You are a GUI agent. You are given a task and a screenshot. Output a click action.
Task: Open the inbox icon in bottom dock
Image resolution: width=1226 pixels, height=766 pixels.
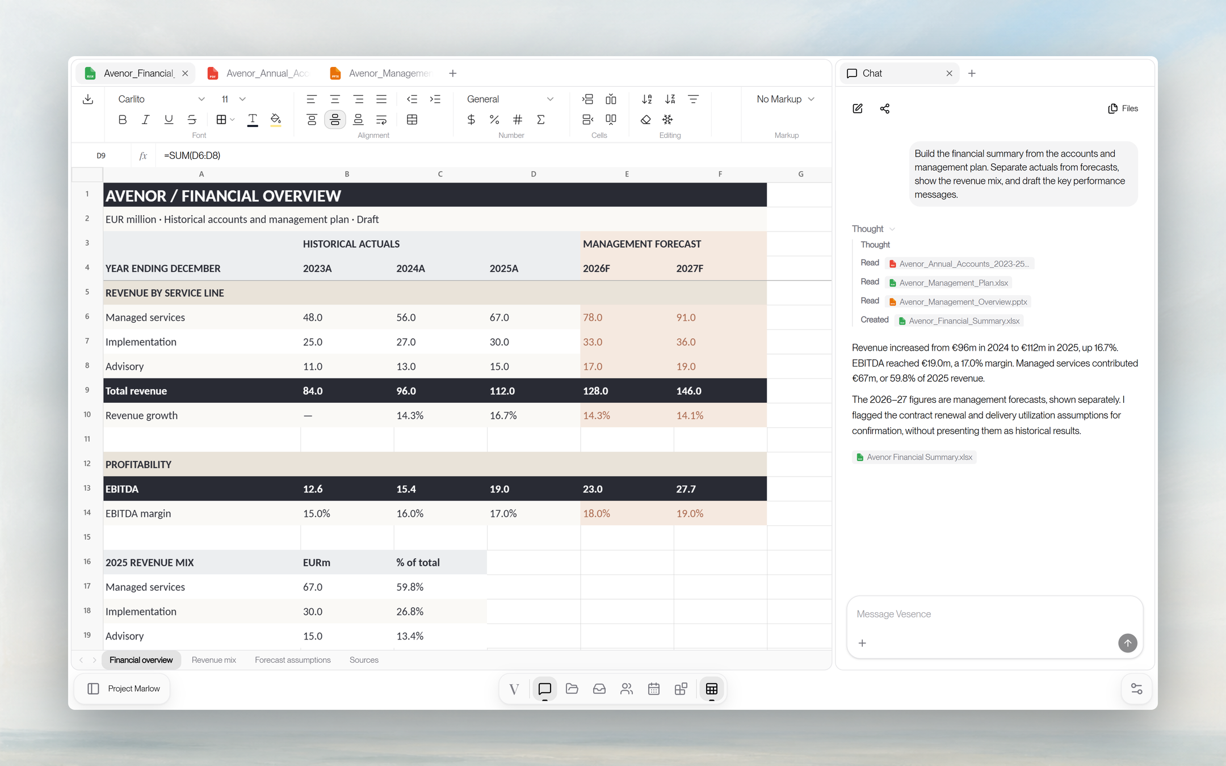click(599, 689)
